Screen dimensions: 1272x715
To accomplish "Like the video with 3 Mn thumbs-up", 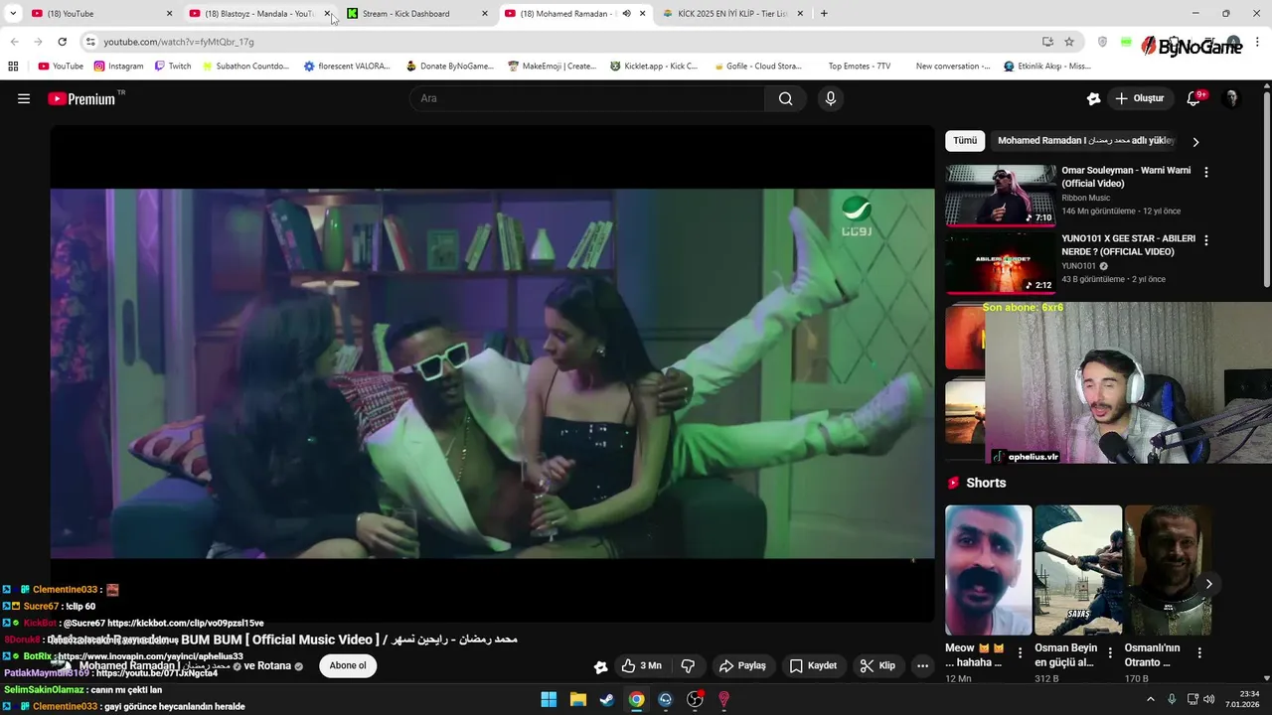I will [641, 665].
